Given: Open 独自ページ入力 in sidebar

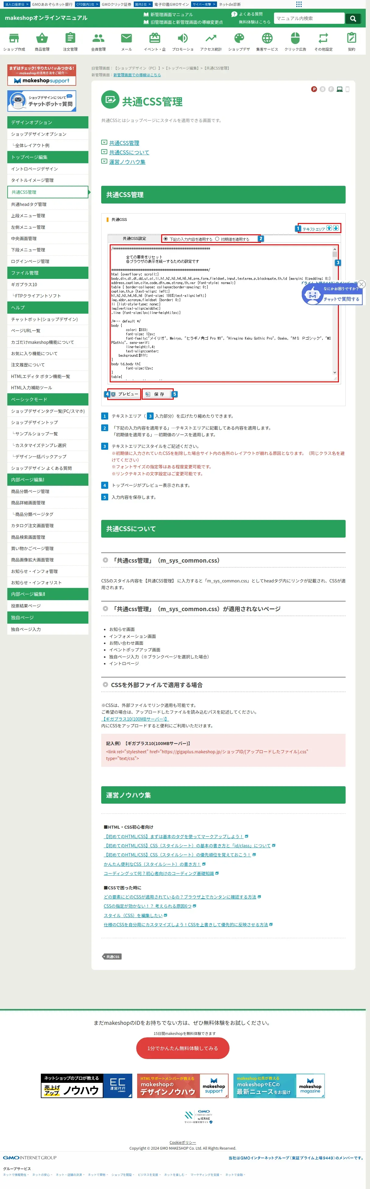Looking at the screenshot, I should point(48,629).
